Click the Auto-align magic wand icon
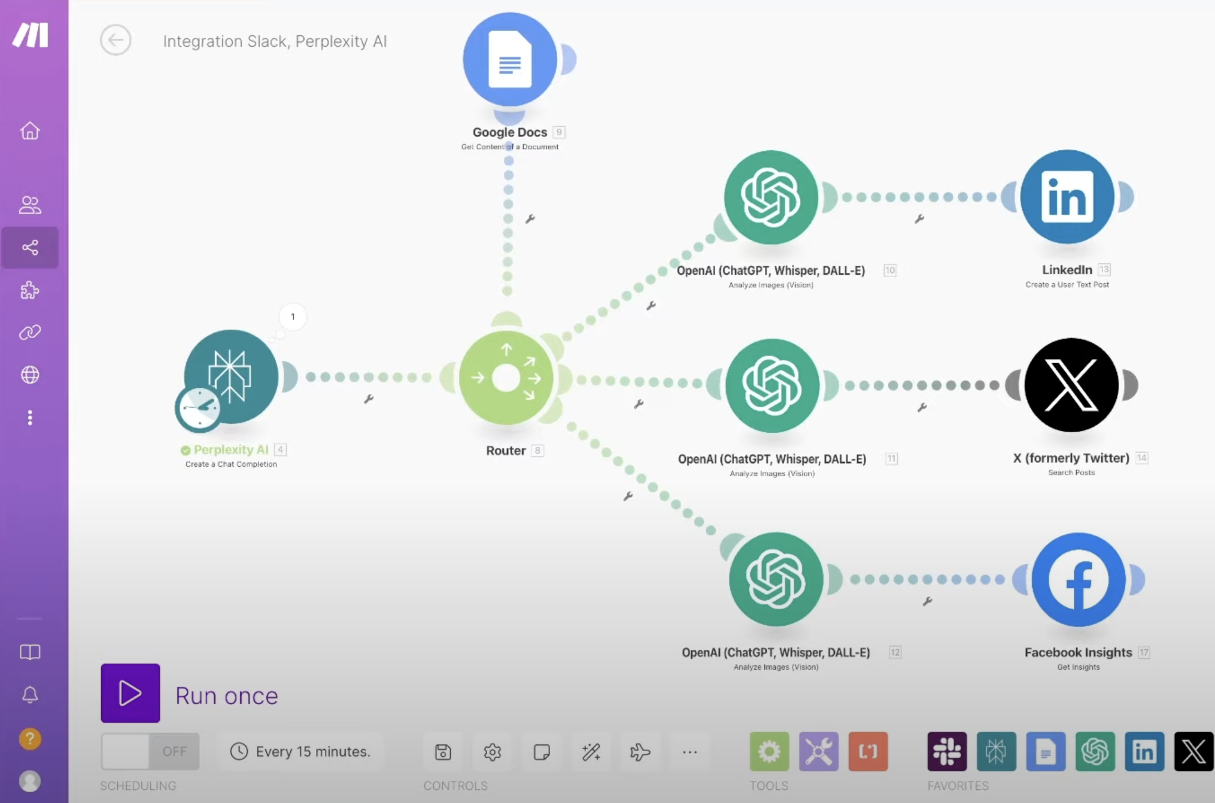This screenshot has height=803, width=1215. pos(591,752)
